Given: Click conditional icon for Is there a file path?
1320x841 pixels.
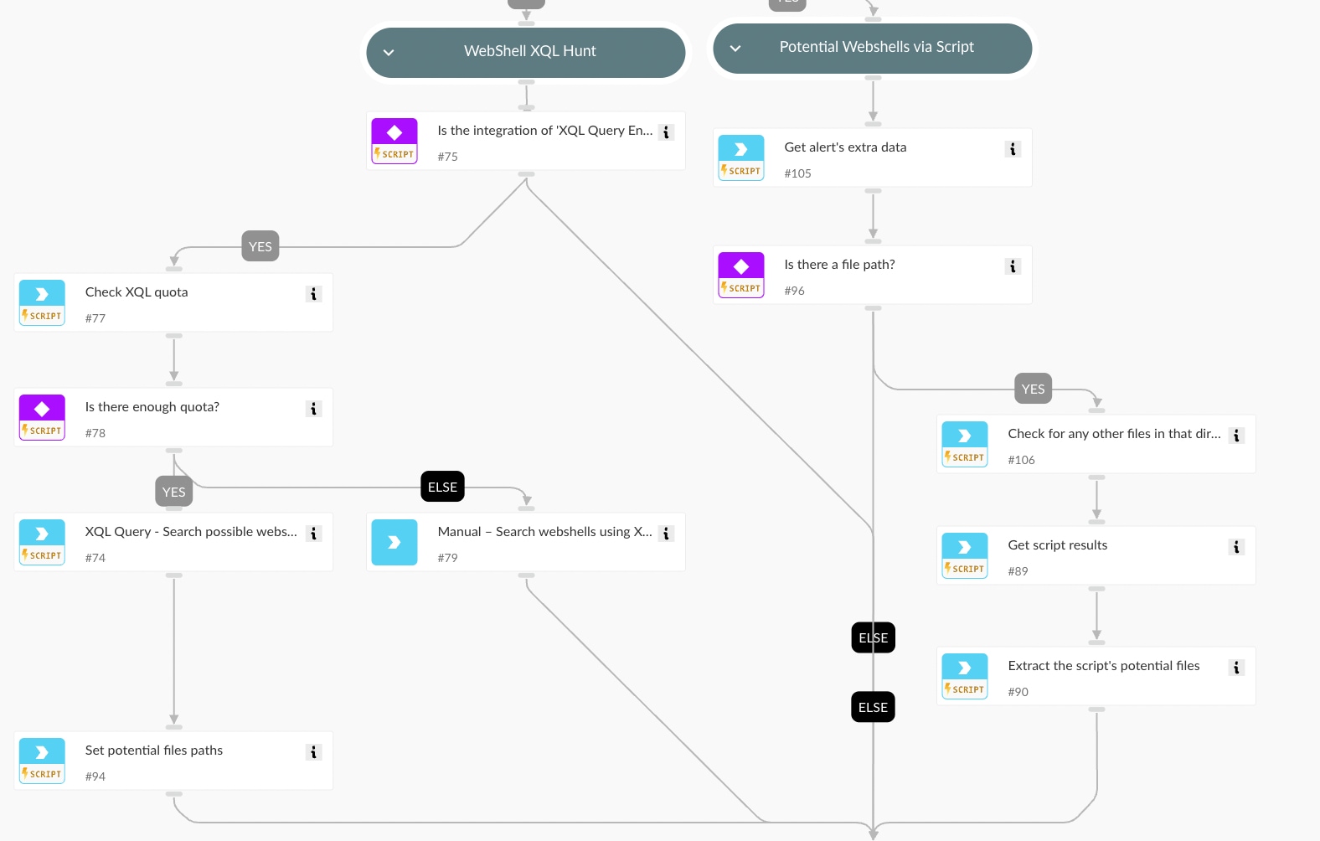Looking at the screenshot, I should (741, 275).
